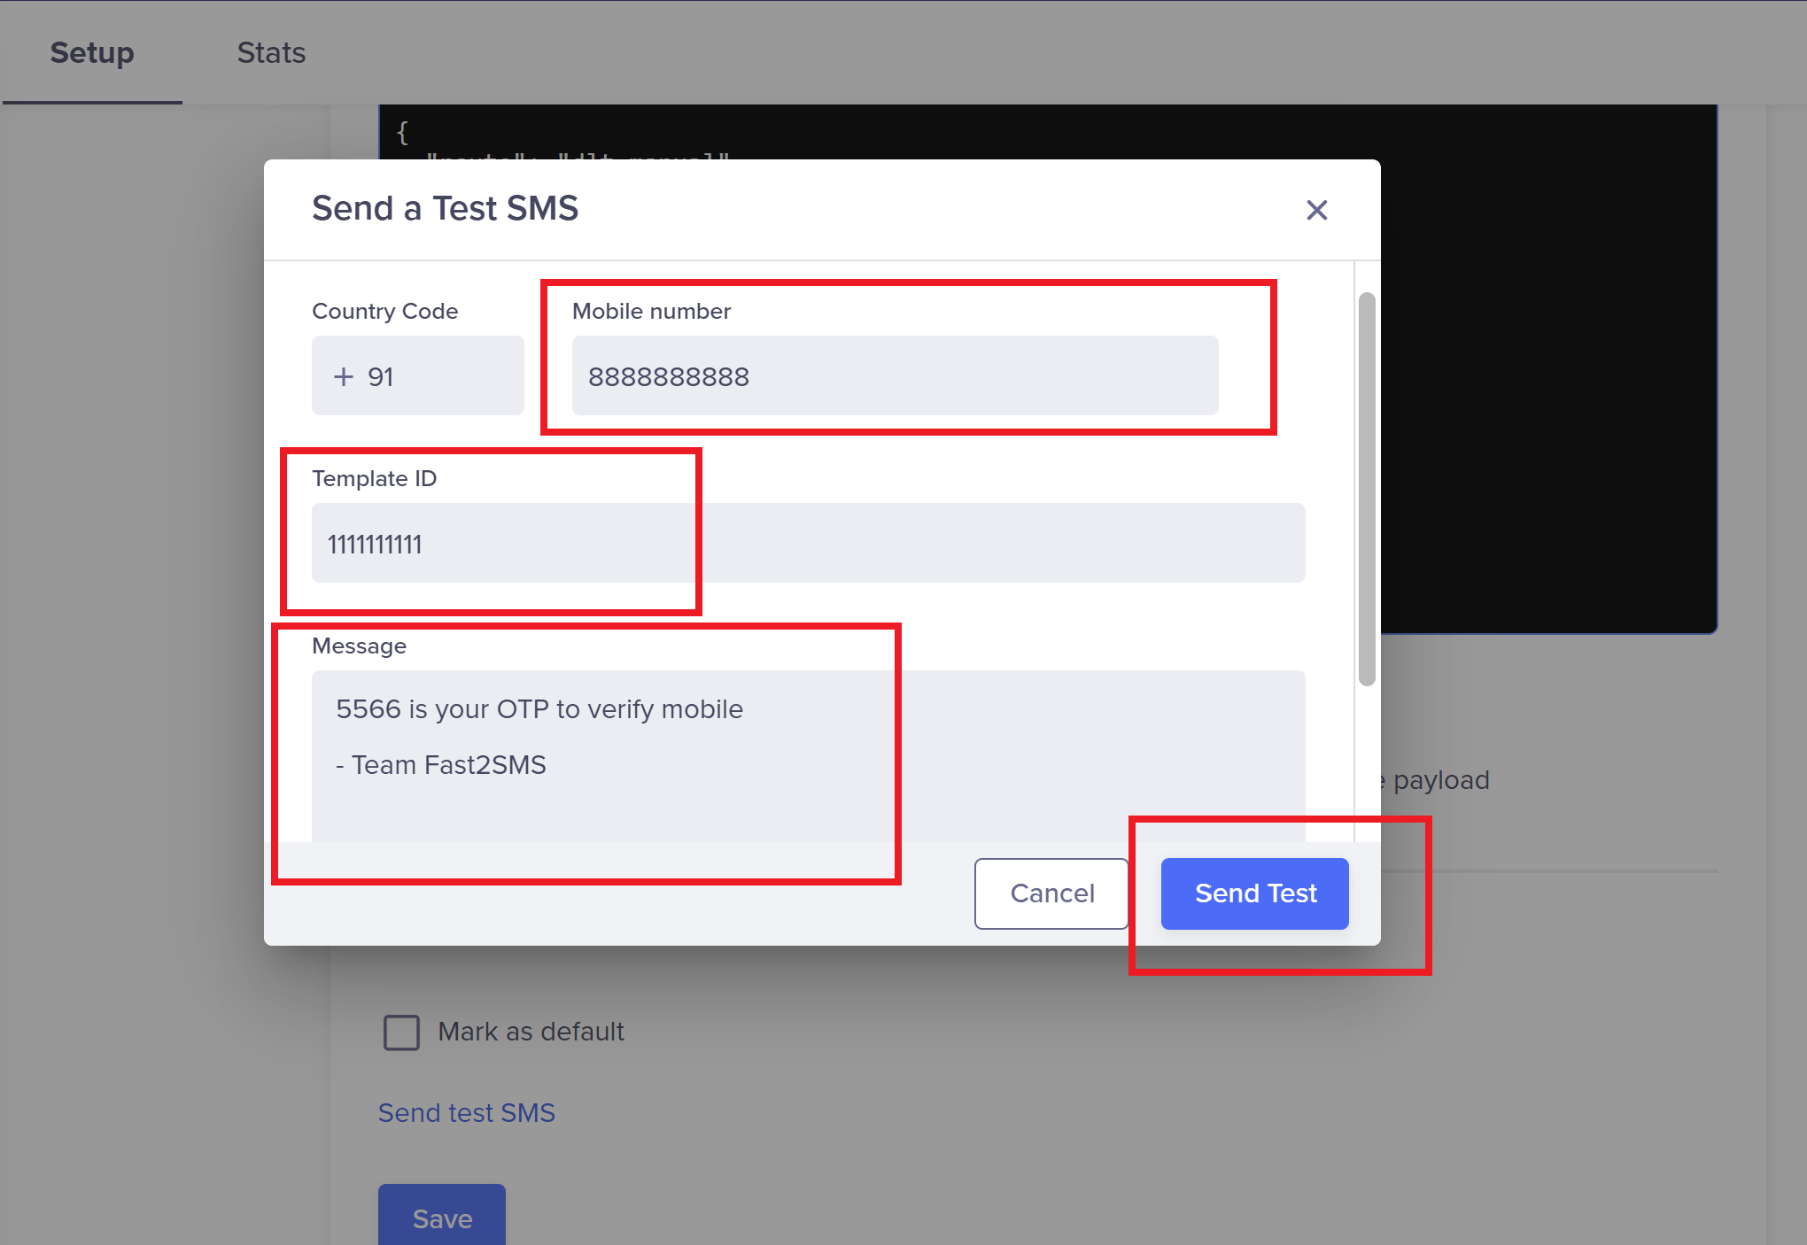1807x1245 pixels.
Task: Focus the Mobile number input field
Action: click(895, 375)
